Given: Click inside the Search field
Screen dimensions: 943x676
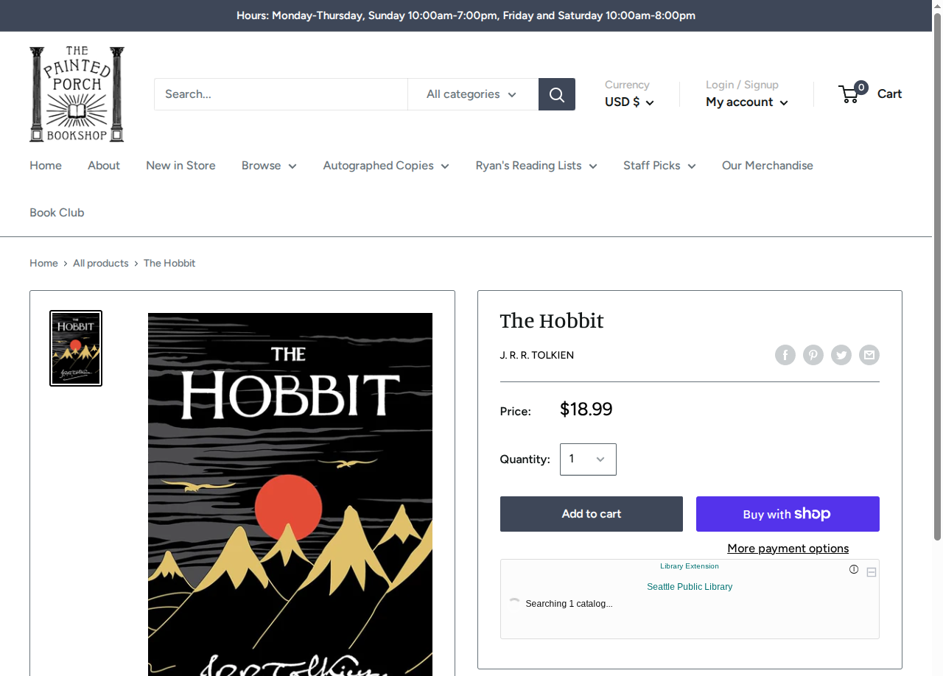Looking at the screenshot, I should pos(281,94).
